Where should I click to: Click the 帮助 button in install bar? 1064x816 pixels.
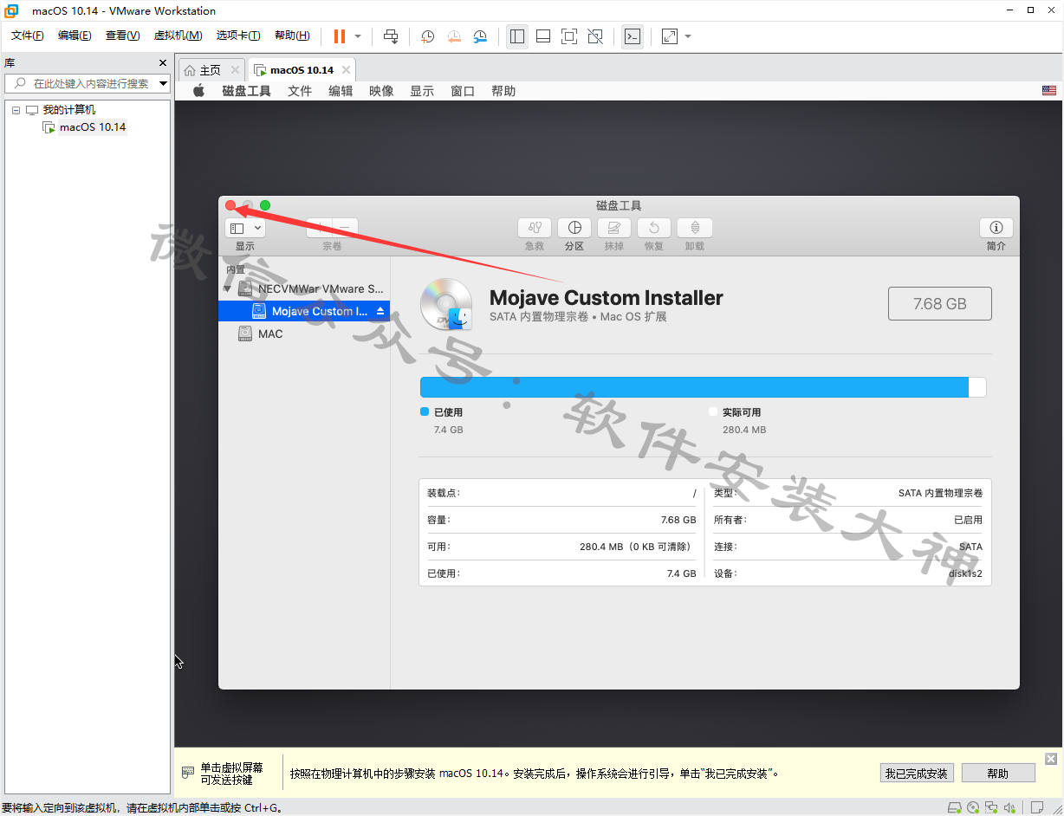tap(998, 773)
